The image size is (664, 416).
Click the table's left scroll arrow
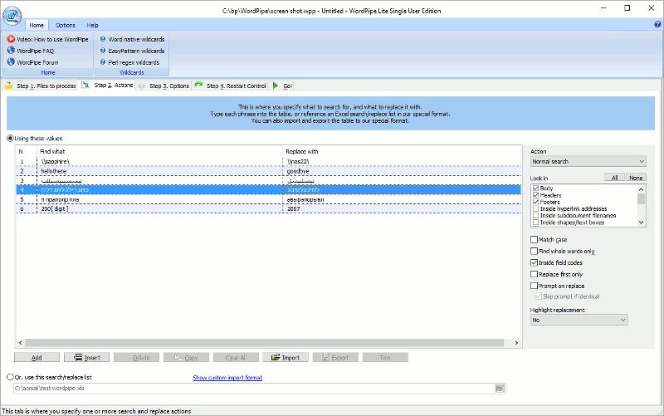pos(20,343)
